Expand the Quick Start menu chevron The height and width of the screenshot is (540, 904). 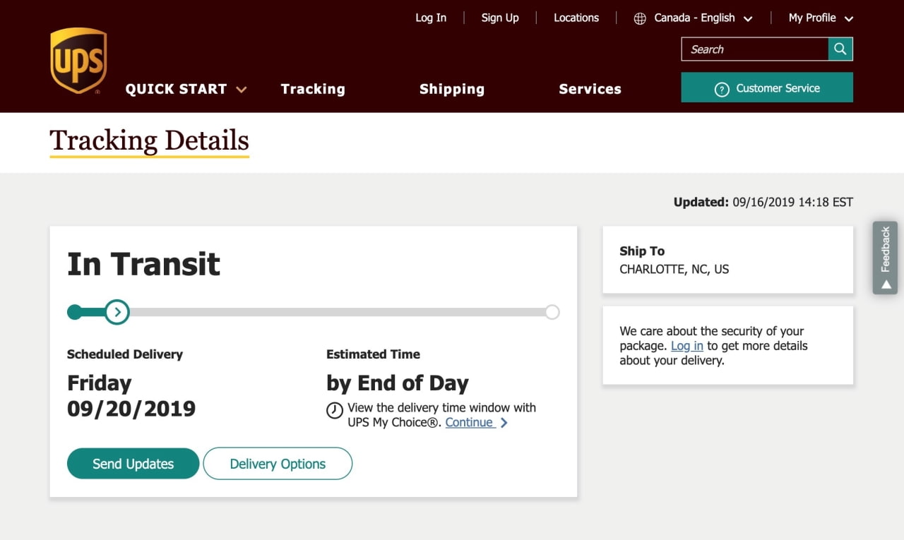pos(242,90)
